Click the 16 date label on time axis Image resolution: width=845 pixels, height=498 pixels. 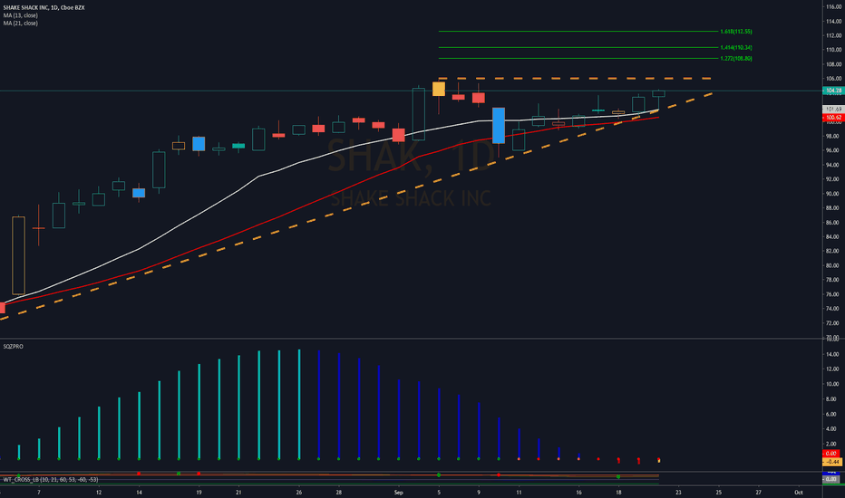(578, 492)
